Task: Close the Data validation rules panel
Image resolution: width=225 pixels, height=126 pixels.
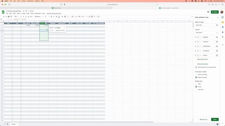Action: (x=218, y=17)
